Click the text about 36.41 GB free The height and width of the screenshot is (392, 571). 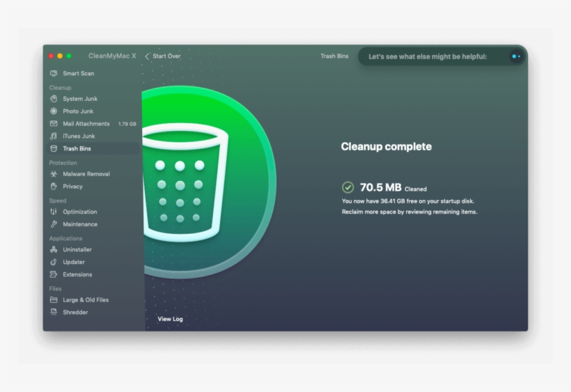(x=408, y=201)
